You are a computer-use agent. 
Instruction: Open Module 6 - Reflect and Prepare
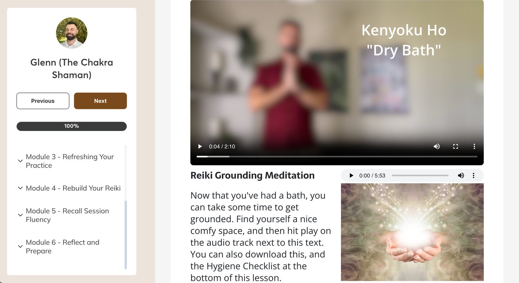tap(63, 247)
